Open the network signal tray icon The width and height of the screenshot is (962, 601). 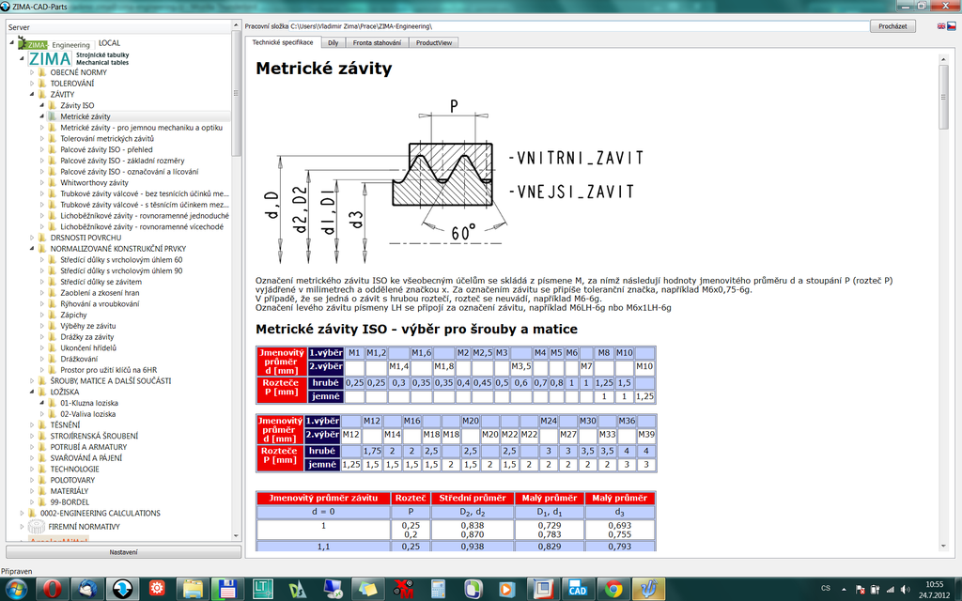tap(891, 590)
